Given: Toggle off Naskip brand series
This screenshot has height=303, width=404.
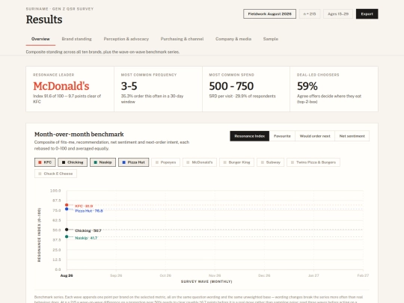Looking at the screenshot, I should tap(102, 162).
